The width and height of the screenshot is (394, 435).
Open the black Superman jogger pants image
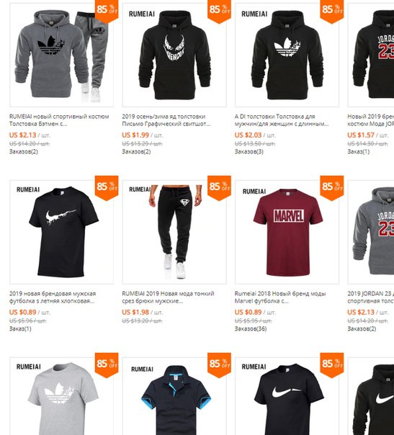(x=174, y=232)
